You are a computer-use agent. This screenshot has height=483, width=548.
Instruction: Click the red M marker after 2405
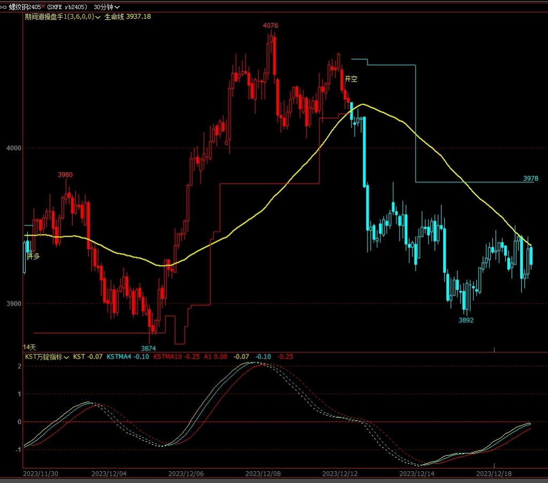[43, 6]
